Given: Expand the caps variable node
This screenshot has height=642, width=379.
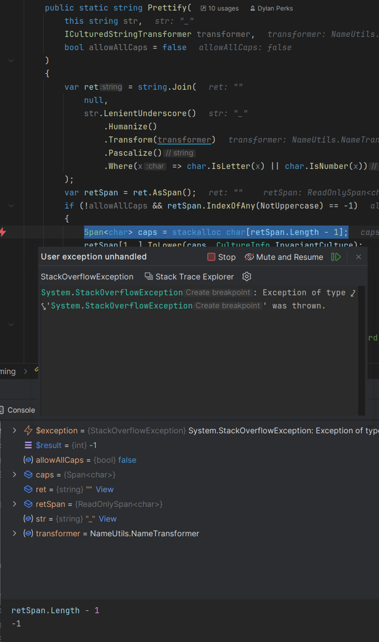Looking at the screenshot, I should click(x=14, y=475).
